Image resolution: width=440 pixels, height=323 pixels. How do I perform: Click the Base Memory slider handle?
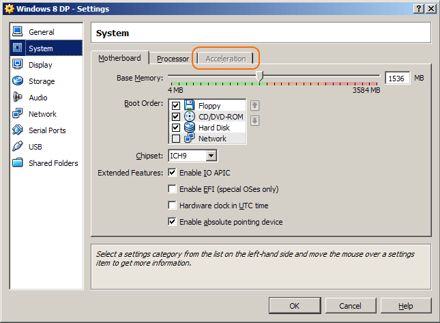[x=259, y=76]
